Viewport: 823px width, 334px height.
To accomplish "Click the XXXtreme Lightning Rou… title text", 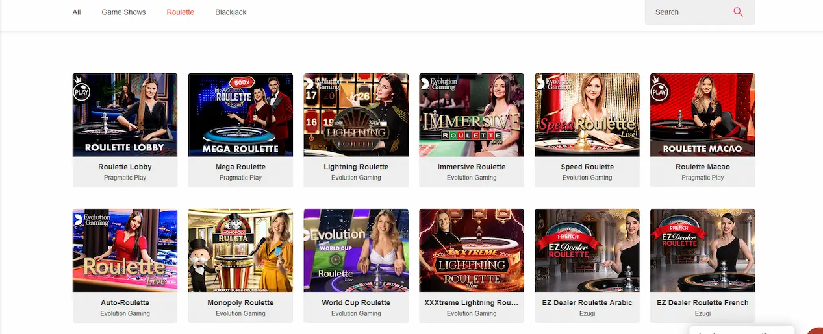I will [x=472, y=303].
